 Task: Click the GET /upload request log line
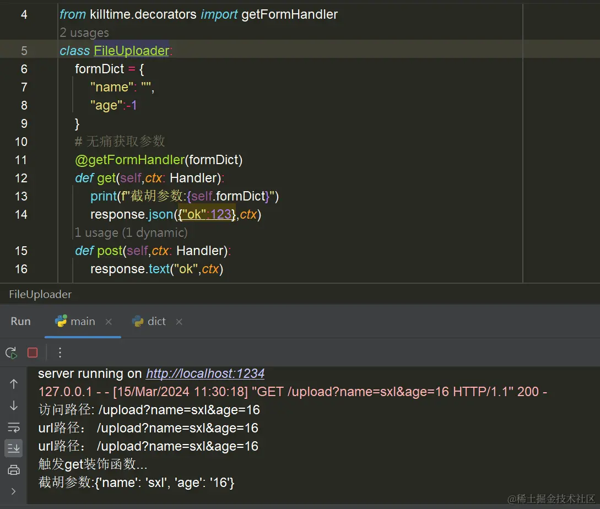293,392
